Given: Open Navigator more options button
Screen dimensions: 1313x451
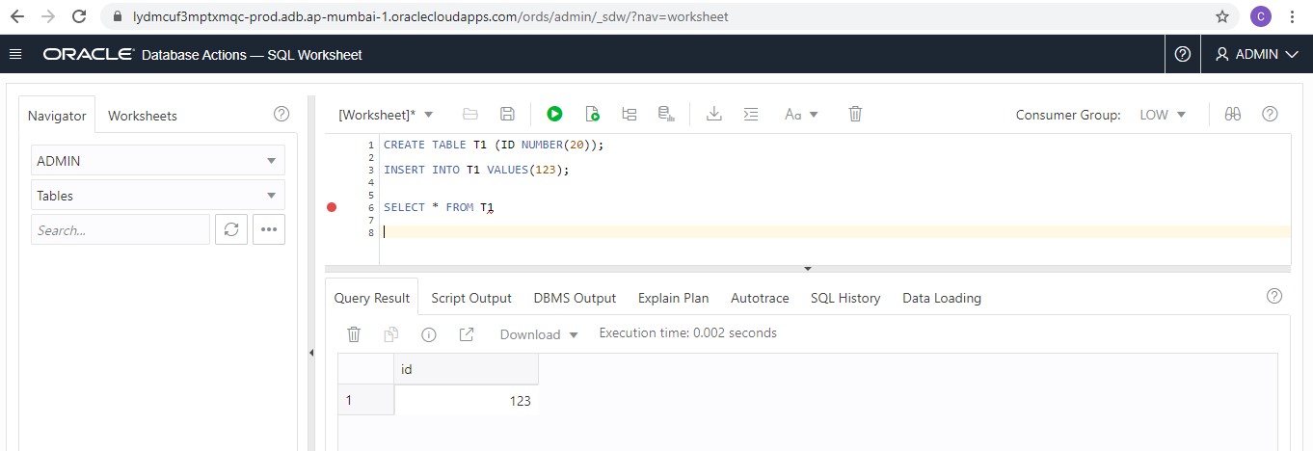Looking at the screenshot, I should tap(269, 230).
